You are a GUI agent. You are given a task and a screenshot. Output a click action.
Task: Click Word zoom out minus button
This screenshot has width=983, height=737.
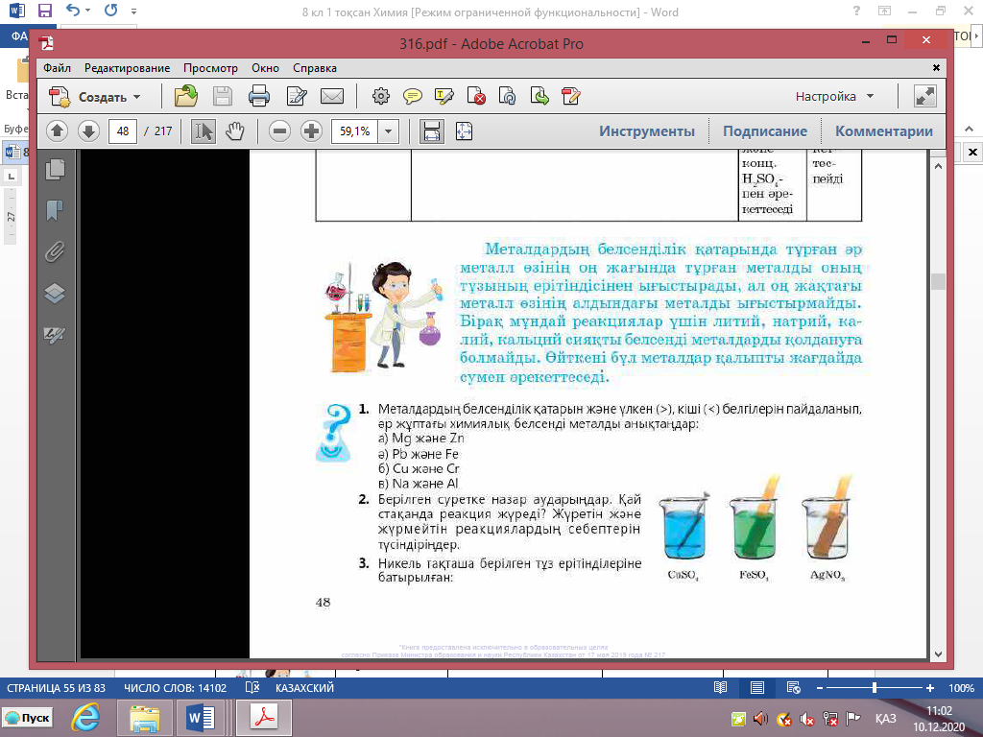(x=820, y=687)
